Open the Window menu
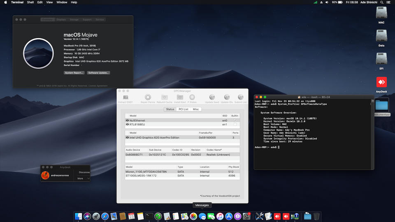 (x=62, y=2)
